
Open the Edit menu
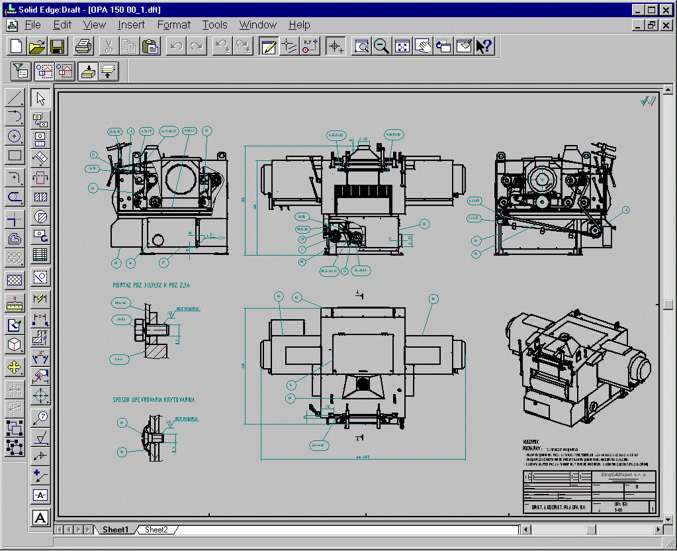[x=62, y=25]
